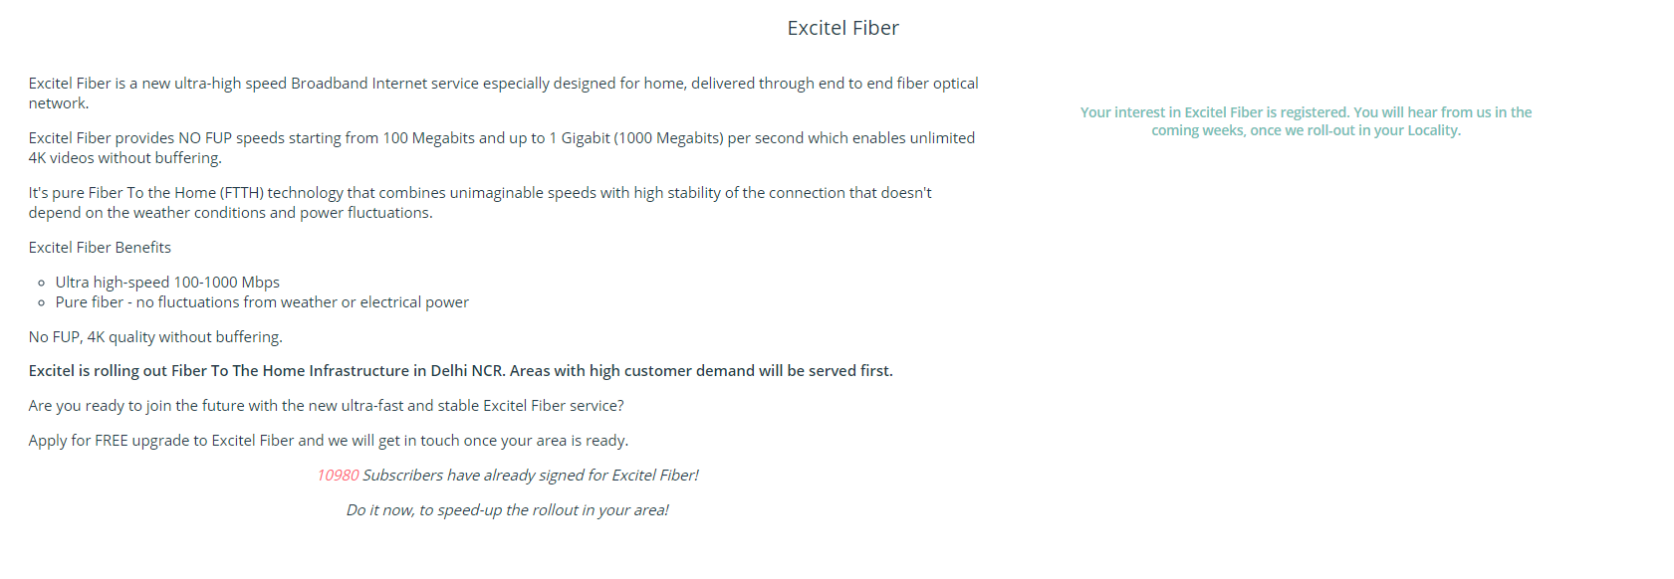Click the opening paragraph about Broadband Internet service

503,84
